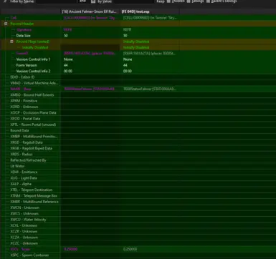Viewport: 276px width, 259px height.
Task: Select the NAME - Base row label
Action: tap(21, 89)
